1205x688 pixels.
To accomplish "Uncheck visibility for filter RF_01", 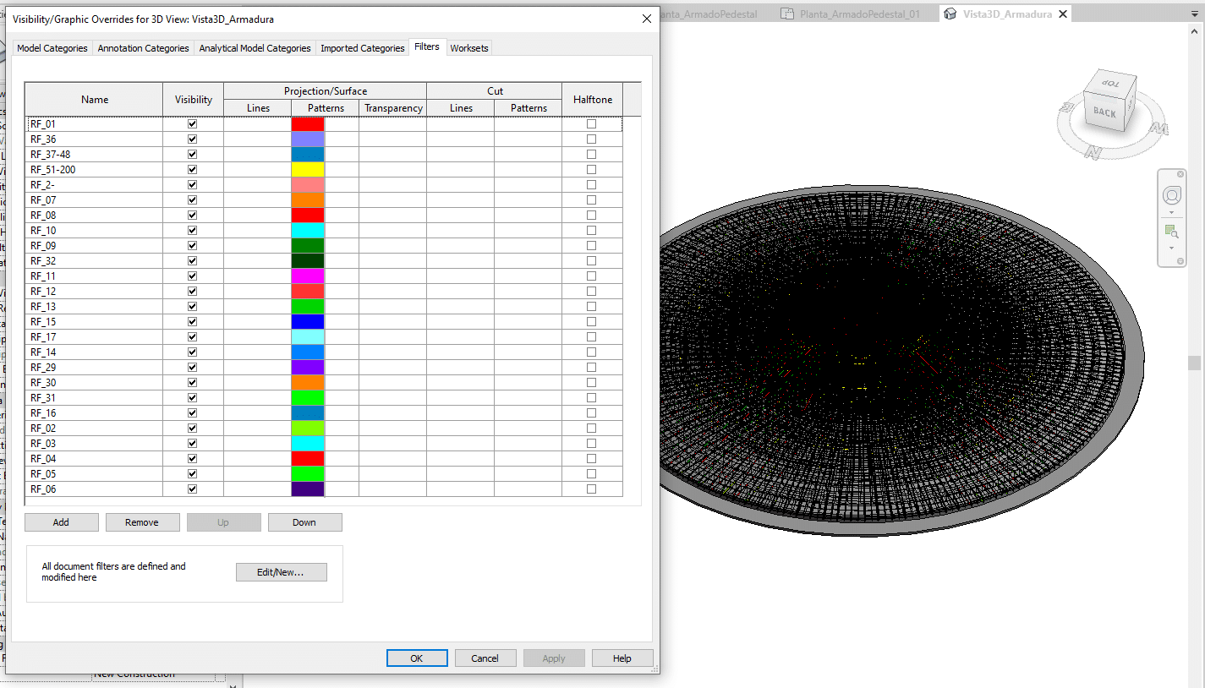I will click(192, 124).
